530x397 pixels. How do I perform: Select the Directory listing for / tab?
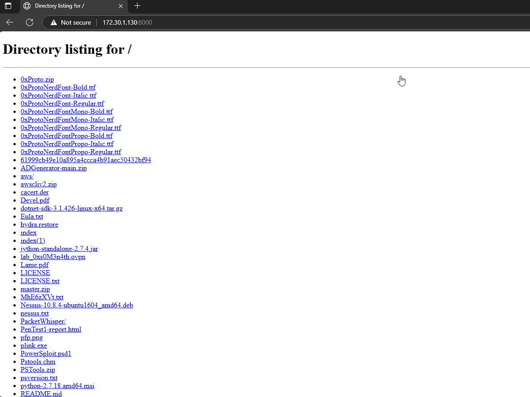pos(73,6)
